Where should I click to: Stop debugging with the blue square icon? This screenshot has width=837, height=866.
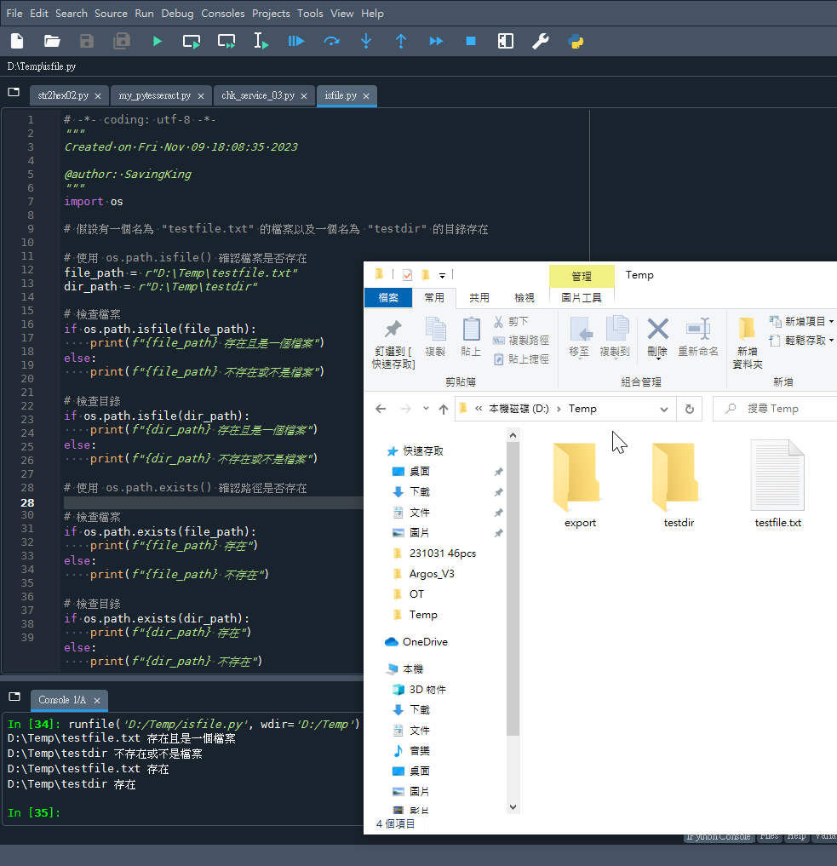[x=471, y=40]
